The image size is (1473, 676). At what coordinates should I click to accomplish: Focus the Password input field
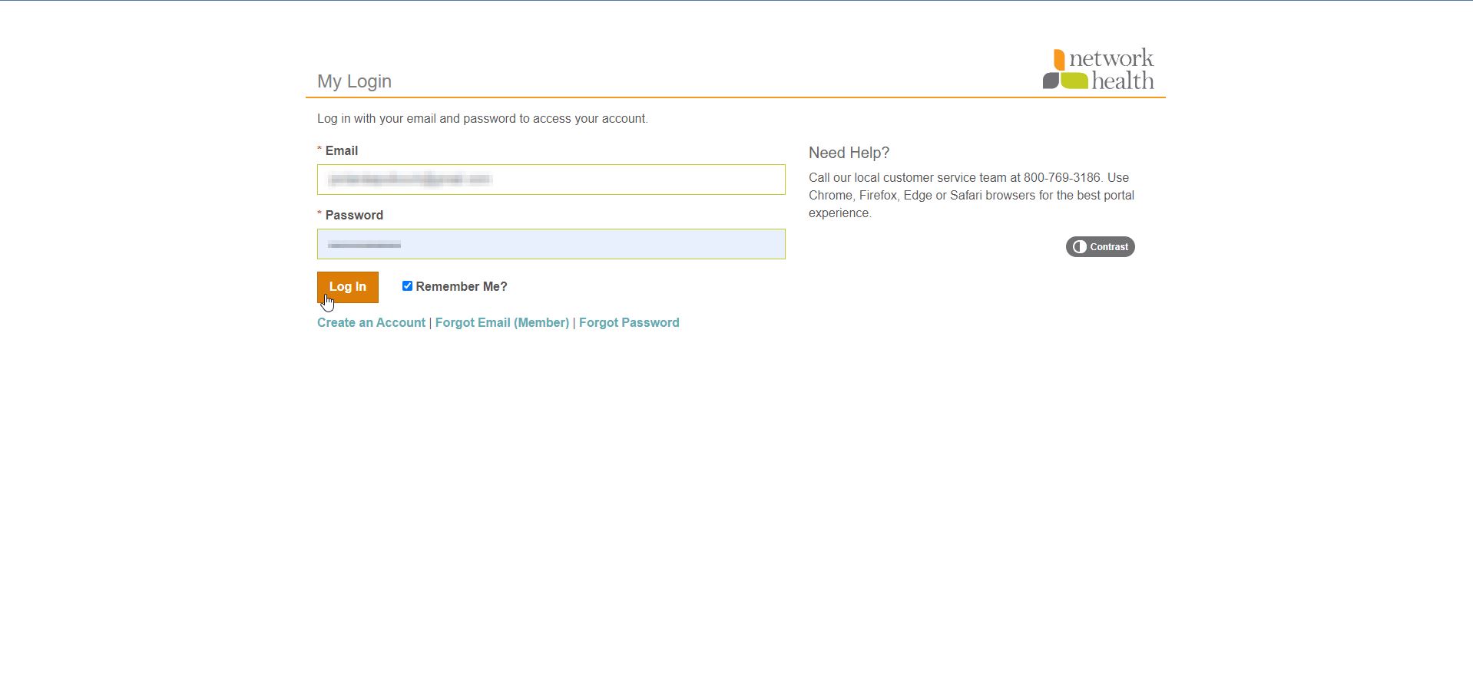coord(551,244)
